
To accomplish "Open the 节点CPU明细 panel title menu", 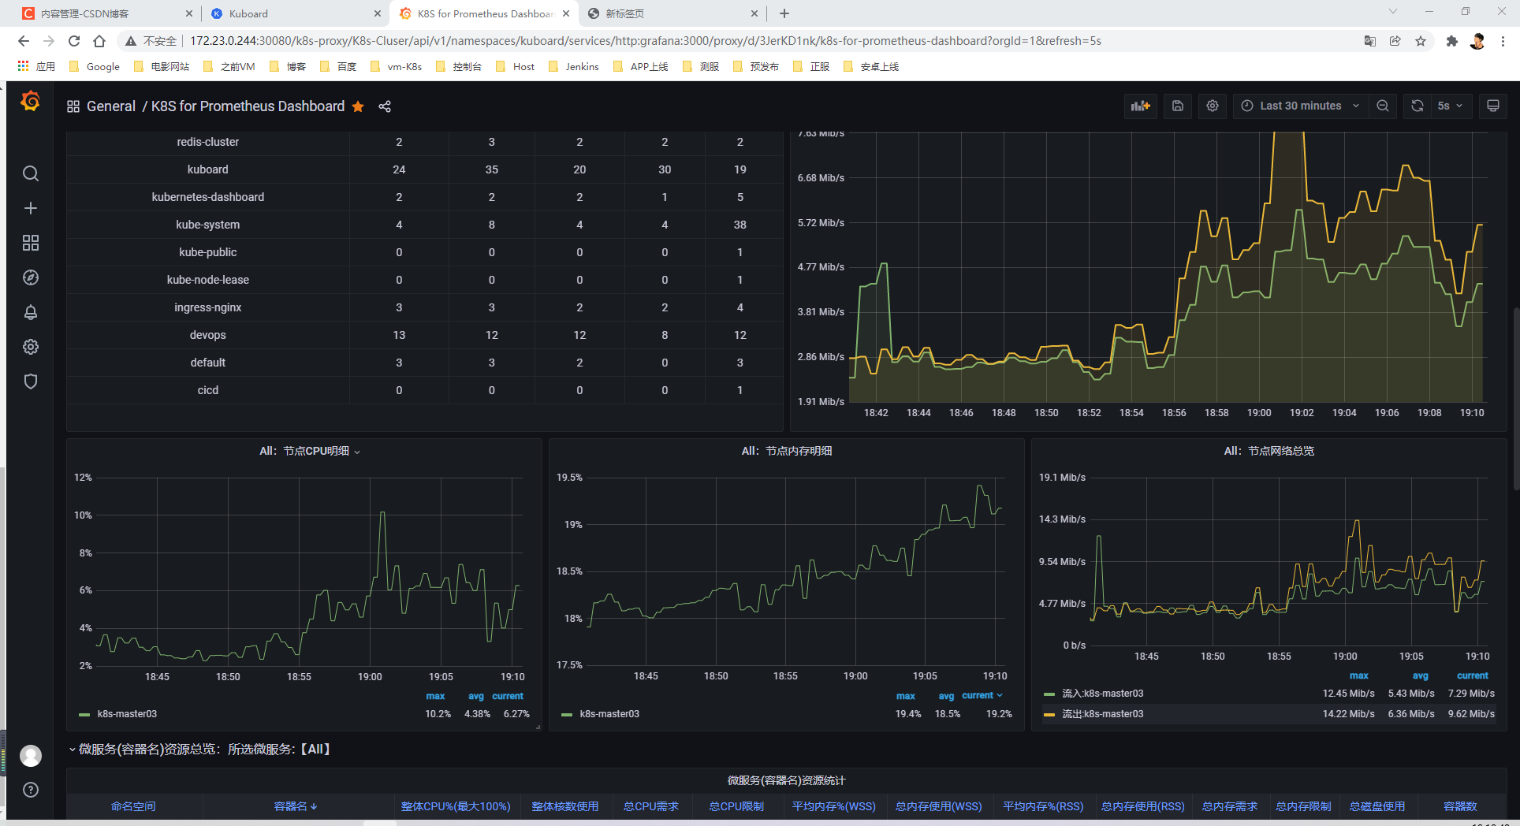I will (309, 451).
